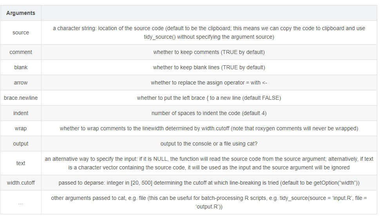Click the comment argument name cell
Screen dimensions: 380x221
21,52
